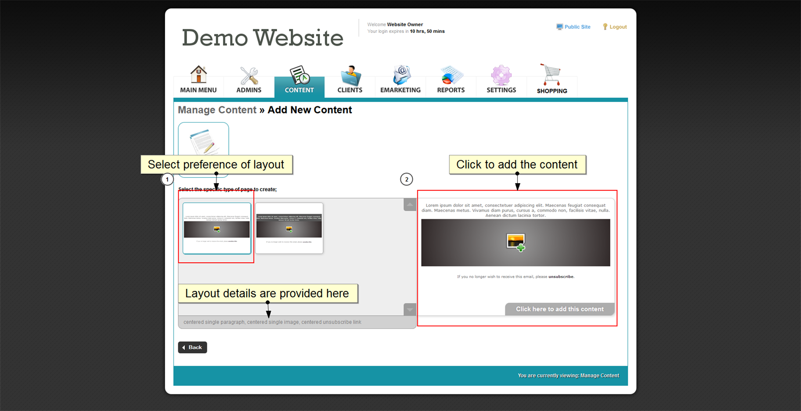801x411 pixels.
Task: Open the eMarketing envelope icon
Action: coord(400,75)
